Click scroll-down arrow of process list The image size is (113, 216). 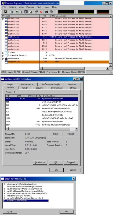click(111, 65)
